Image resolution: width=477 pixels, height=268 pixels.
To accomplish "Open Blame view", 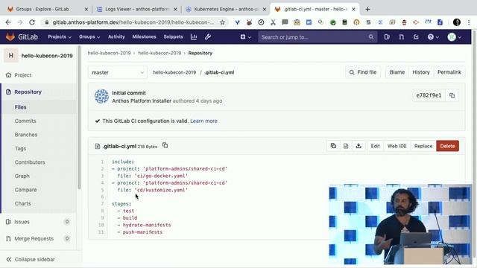I will pos(397,72).
